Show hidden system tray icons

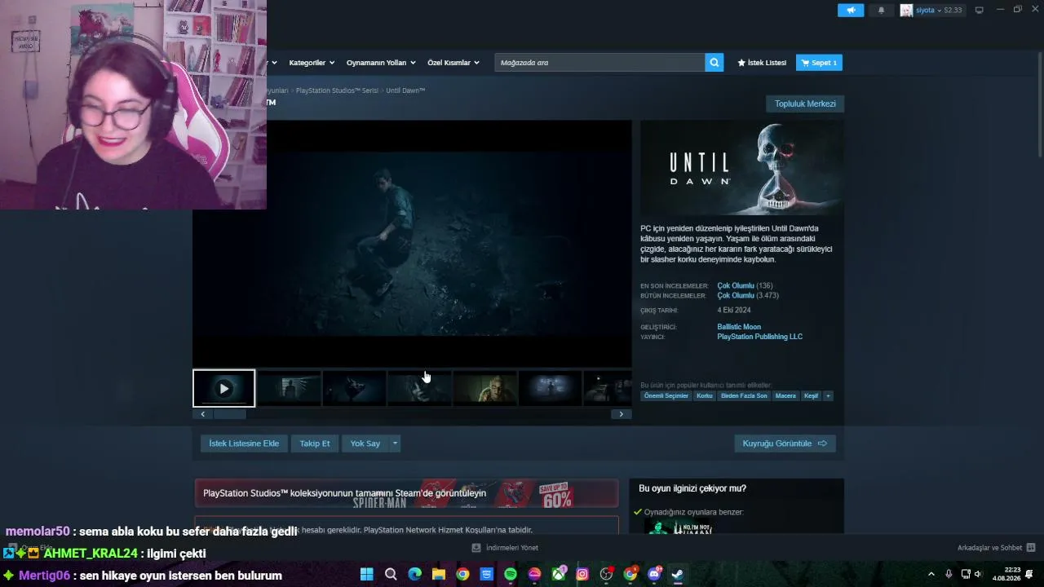pos(931,574)
